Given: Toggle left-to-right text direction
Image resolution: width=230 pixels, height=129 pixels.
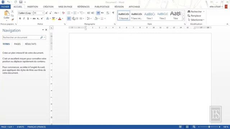Looking at the screenshot, I should pyautogui.click(x=98, y=13).
